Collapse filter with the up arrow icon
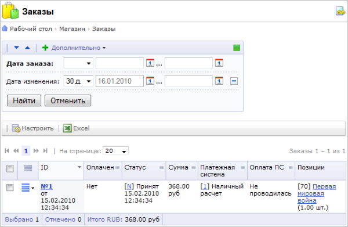348x227 pixels. tap(27, 48)
